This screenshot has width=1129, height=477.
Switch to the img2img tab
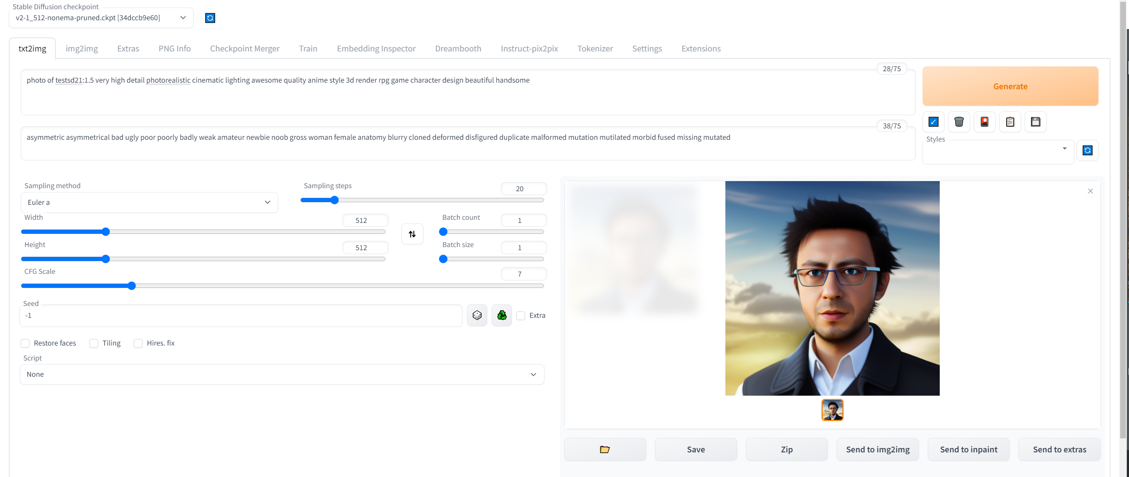81,48
